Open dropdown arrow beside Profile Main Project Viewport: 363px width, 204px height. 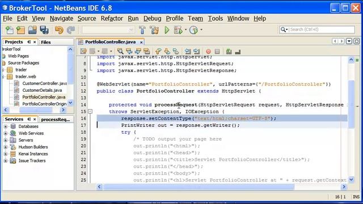pyautogui.click(x=201, y=30)
